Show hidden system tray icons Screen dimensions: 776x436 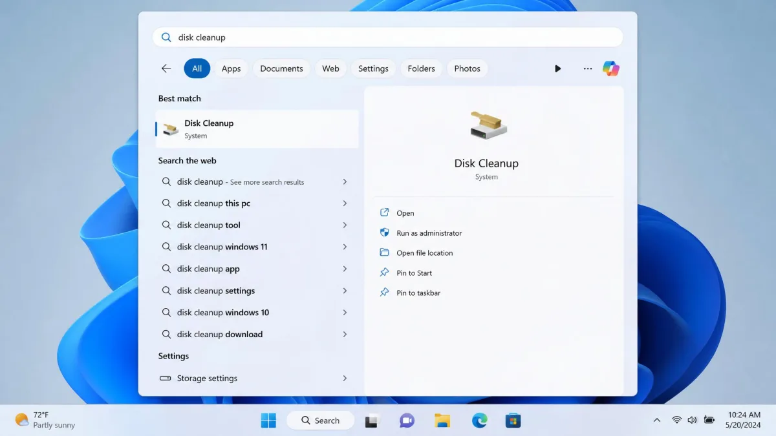click(657, 420)
